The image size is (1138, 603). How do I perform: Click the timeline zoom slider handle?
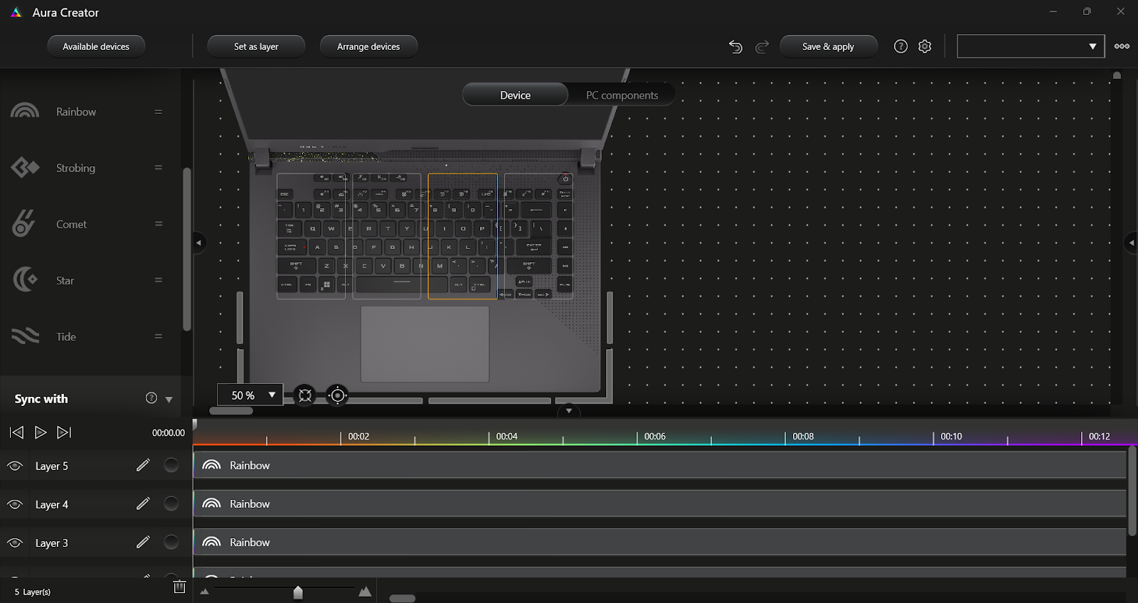298,592
